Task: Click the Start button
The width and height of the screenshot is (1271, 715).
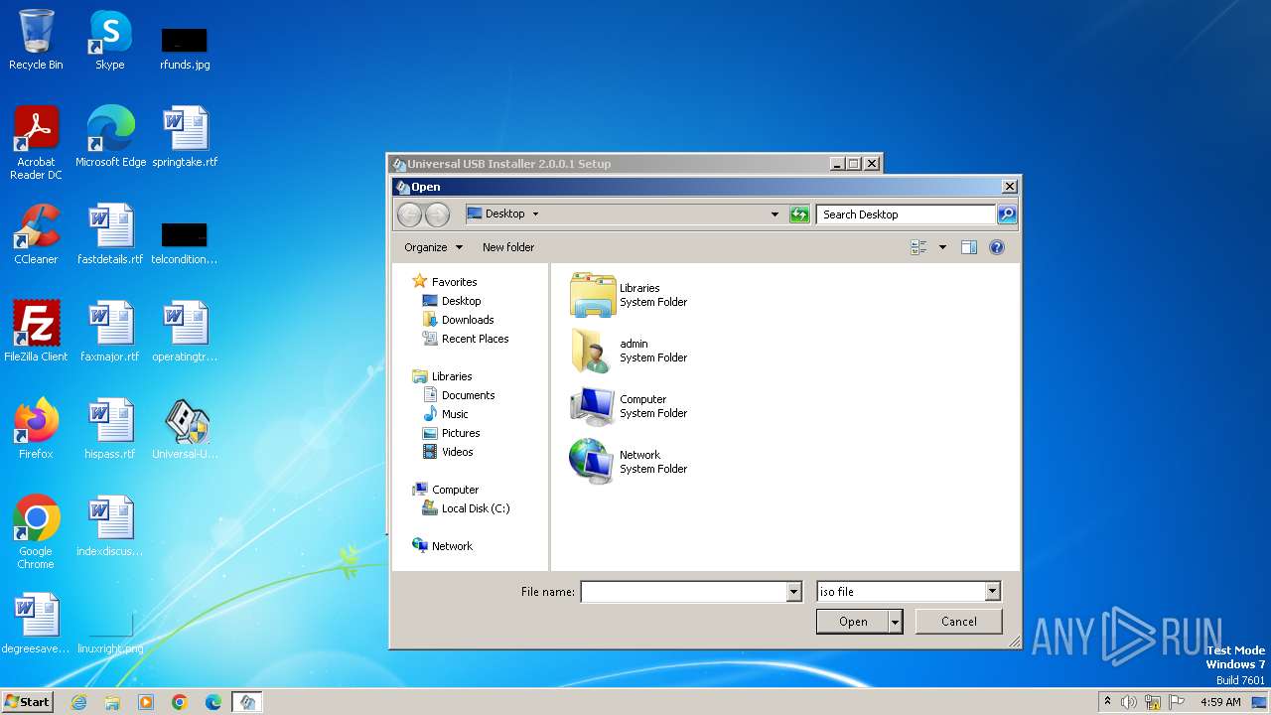Action: tap(27, 701)
